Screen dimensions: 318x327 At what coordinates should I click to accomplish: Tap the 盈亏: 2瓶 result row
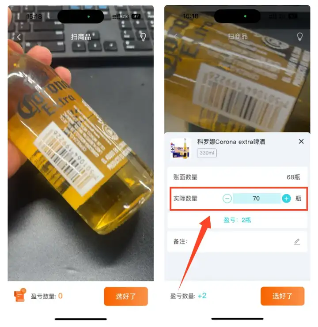(x=238, y=220)
